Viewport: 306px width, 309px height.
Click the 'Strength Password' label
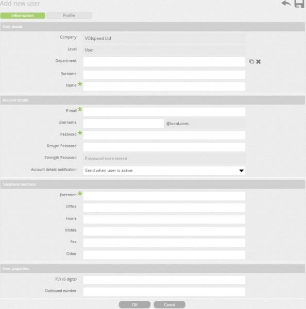(x=60, y=158)
